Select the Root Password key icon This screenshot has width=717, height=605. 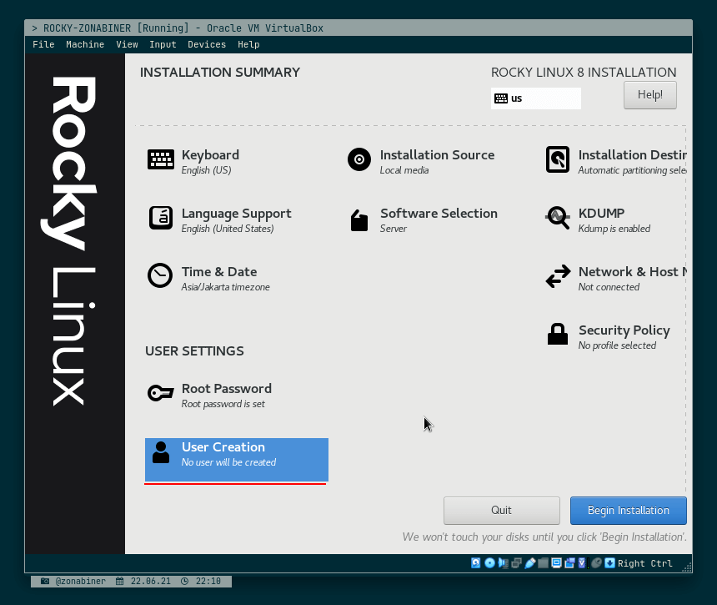coord(160,392)
